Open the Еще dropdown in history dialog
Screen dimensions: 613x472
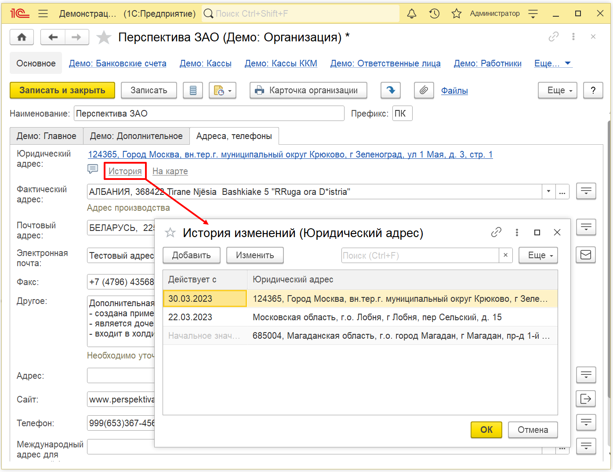point(538,255)
